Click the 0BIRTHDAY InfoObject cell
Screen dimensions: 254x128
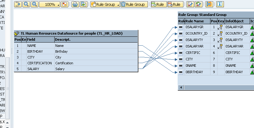pyautogui.click(x=237, y=72)
